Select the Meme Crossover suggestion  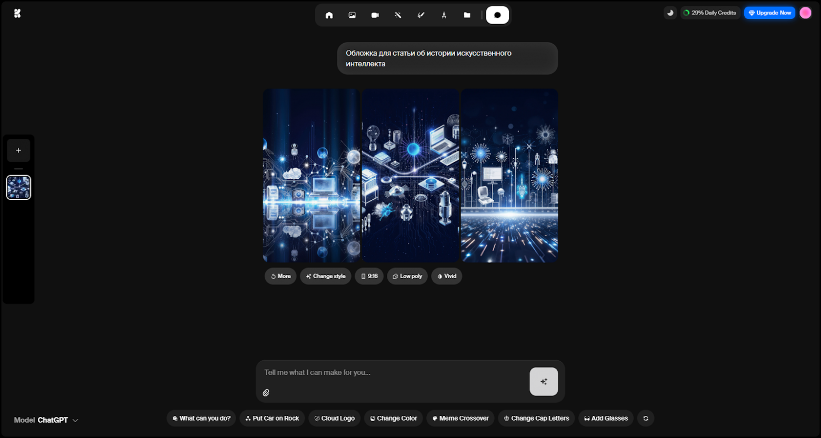[x=460, y=418]
